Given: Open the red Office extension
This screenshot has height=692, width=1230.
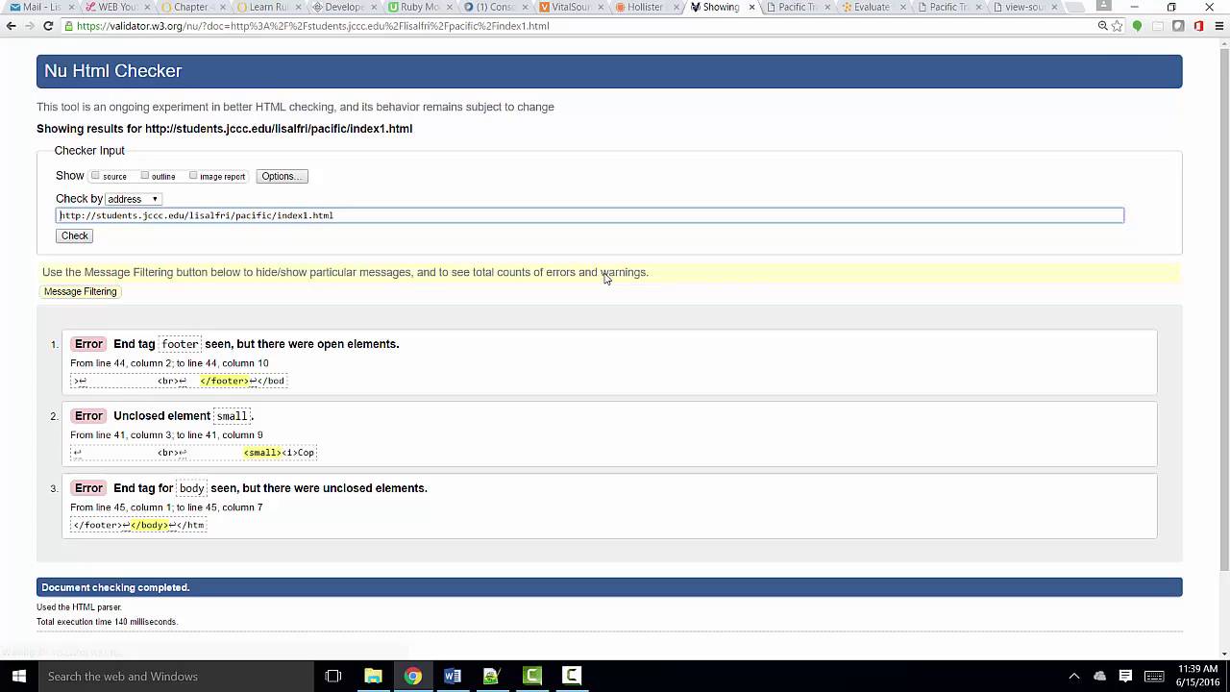Looking at the screenshot, I should (1198, 26).
